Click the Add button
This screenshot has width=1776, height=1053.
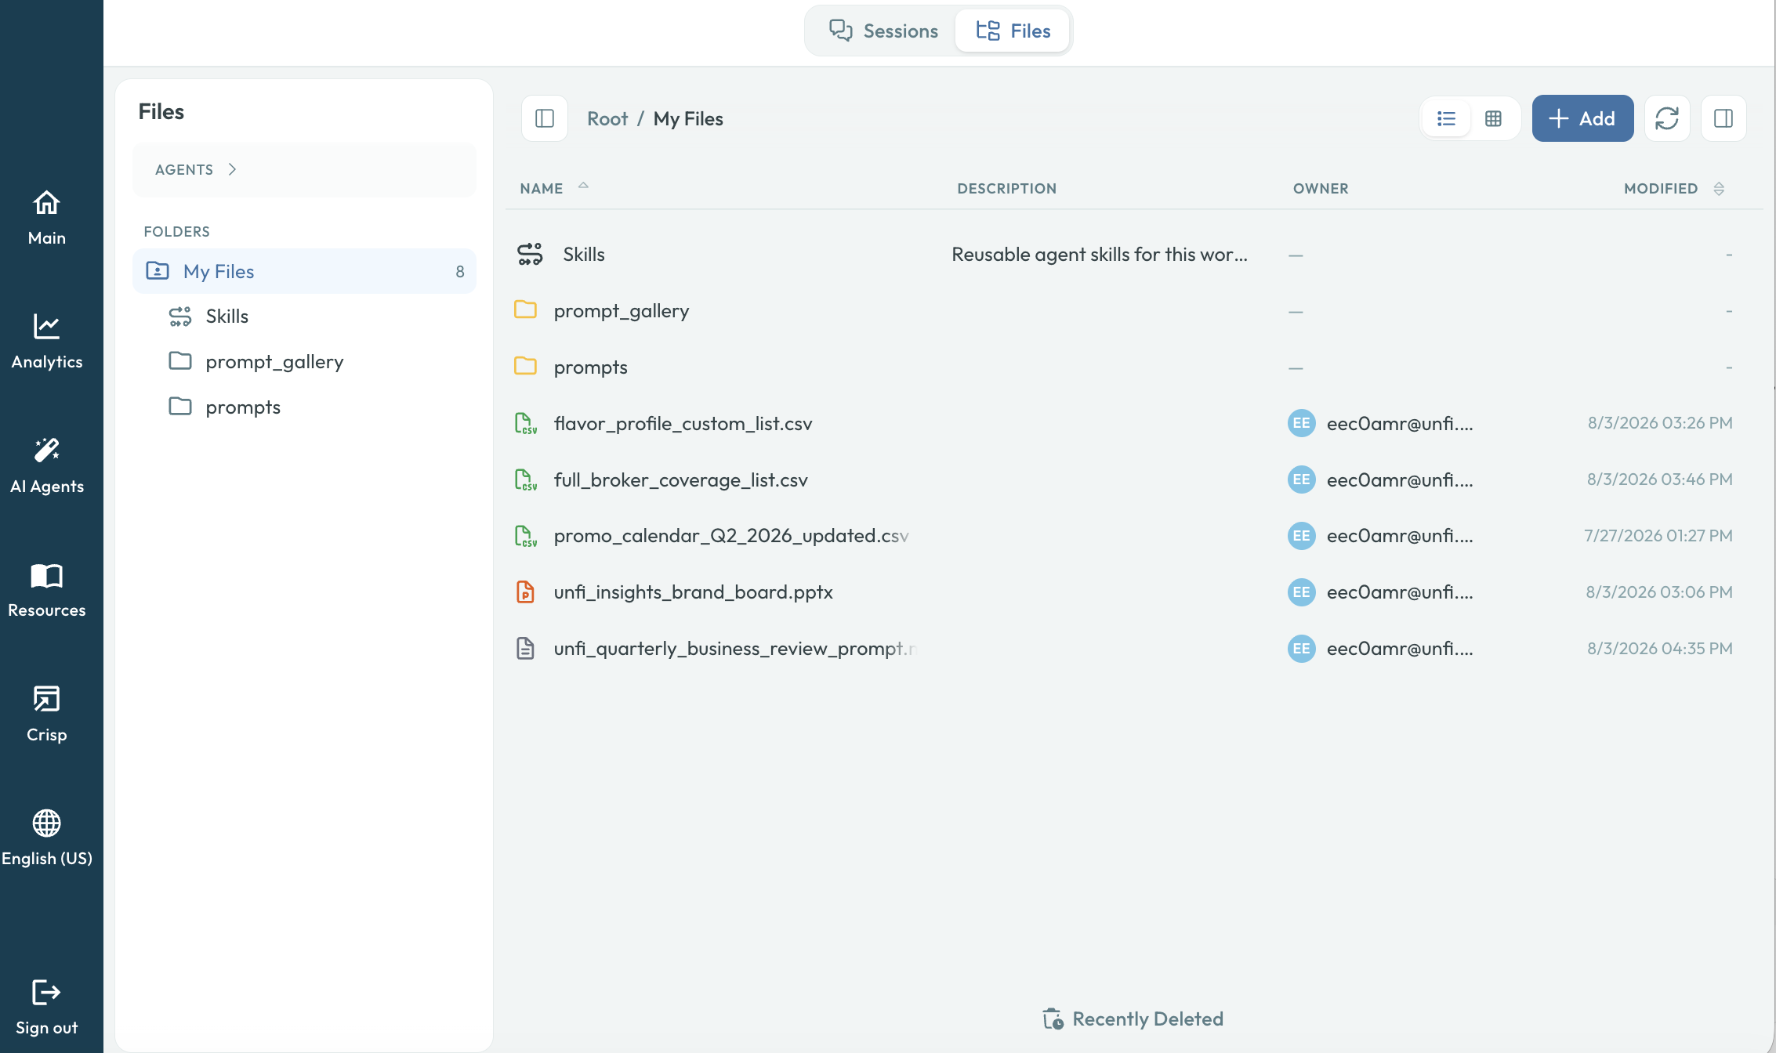(1582, 118)
